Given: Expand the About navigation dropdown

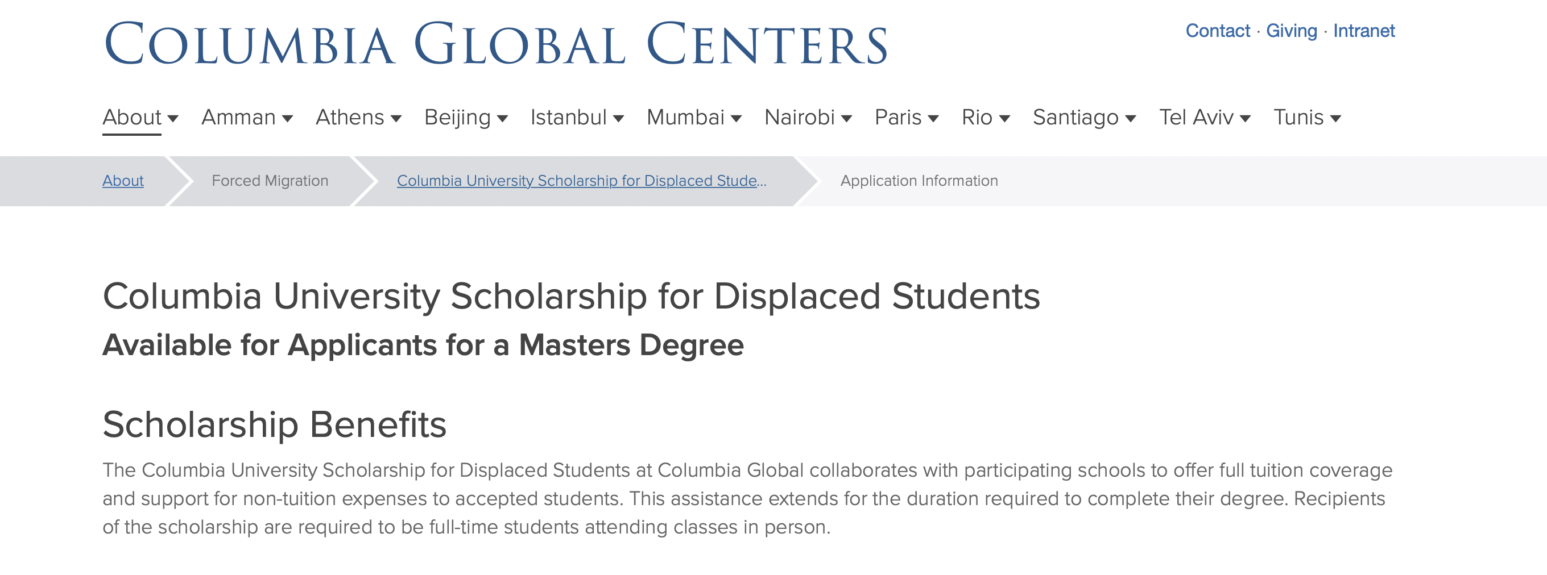Looking at the screenshot, I should click(x=139, y=118).
